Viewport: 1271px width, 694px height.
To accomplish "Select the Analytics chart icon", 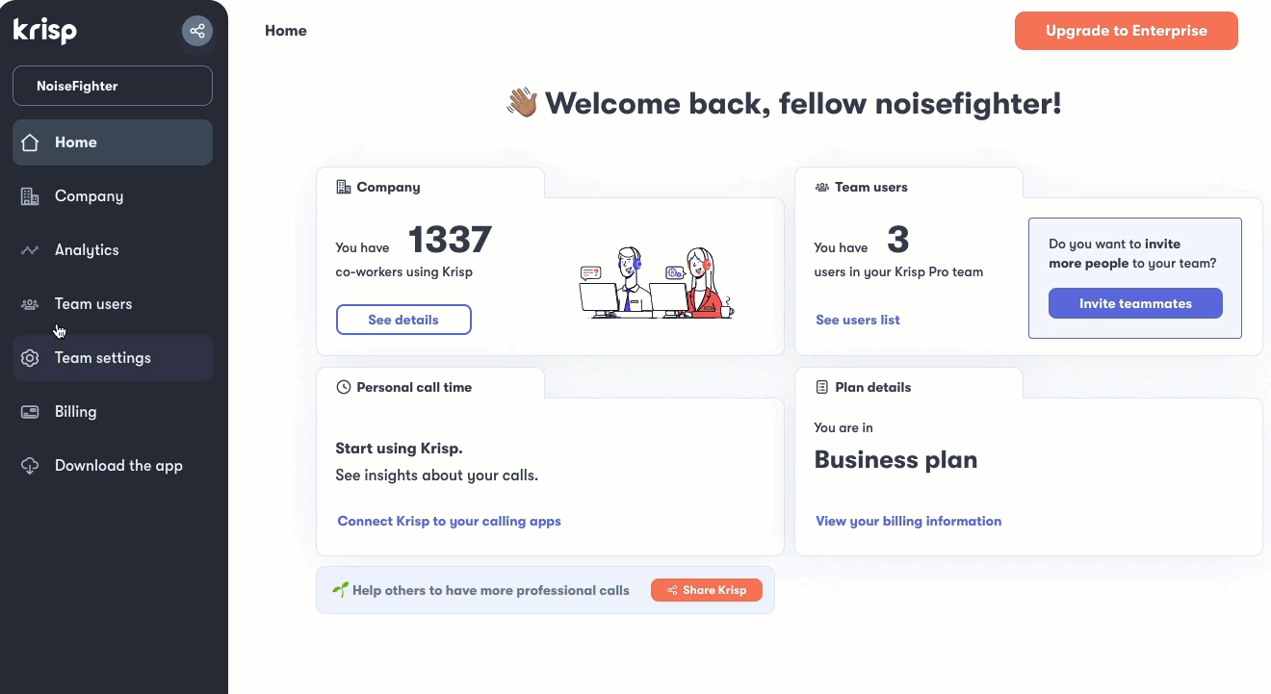I will 30,249.
